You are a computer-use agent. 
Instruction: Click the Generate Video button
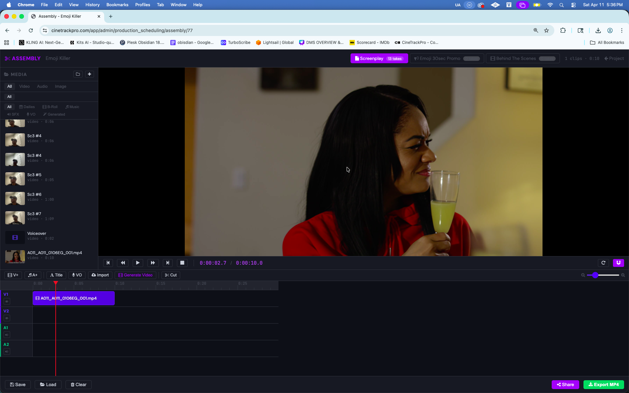coord(135,275)
